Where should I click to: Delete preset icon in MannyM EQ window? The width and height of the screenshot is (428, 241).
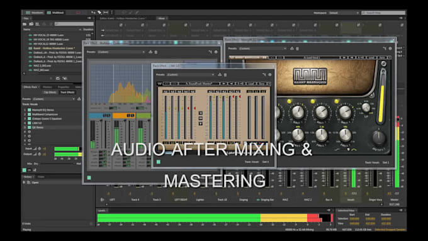pos(298,48)
